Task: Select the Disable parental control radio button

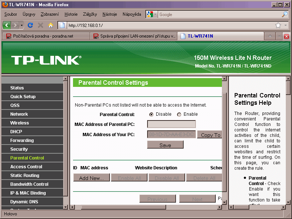Action: tap(151, 115)
